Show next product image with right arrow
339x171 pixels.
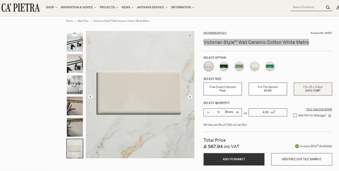point(190,97)
